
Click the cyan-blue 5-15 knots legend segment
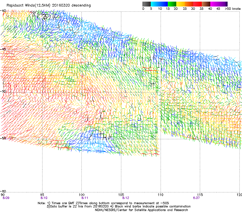point(159,4)
